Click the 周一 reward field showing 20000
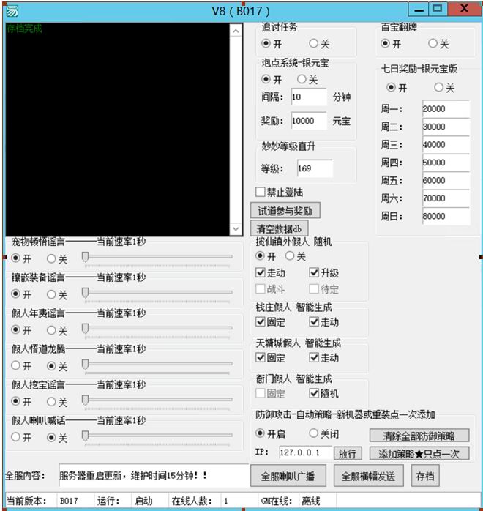 coord(445,109)
